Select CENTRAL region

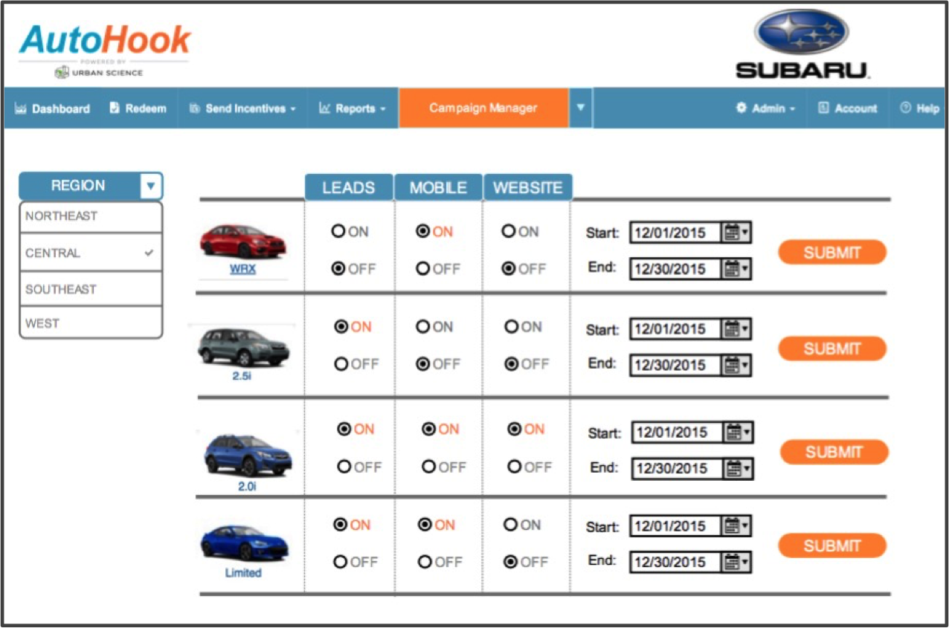[91, 253]
